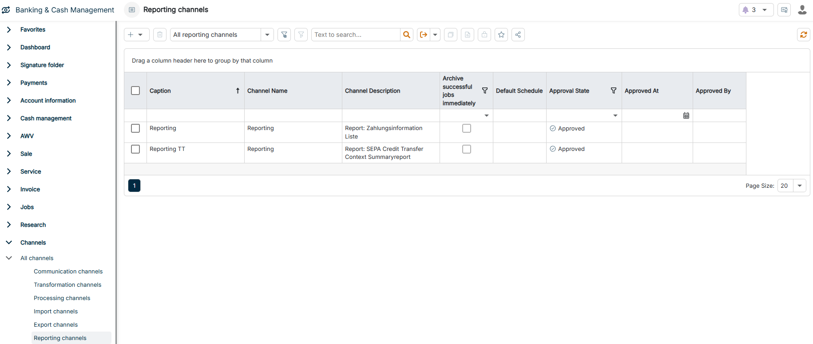Screen dimensions: 813x344
Task: Click the 'Reporting TT' caption cell
Action: pos(195,153)
